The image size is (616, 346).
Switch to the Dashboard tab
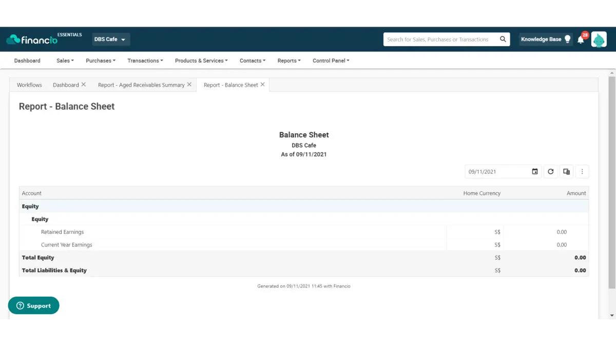(x=66, y=85)
